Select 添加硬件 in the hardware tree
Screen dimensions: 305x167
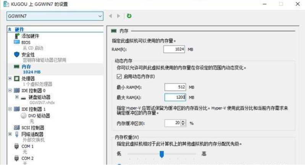(30, 36)
